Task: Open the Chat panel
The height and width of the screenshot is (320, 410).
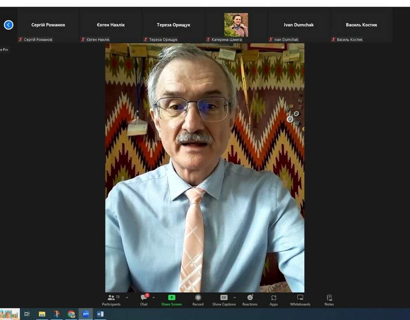Action: (144, 300)
